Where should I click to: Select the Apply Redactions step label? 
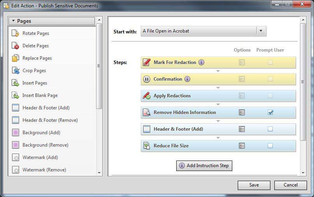point(172,96)
